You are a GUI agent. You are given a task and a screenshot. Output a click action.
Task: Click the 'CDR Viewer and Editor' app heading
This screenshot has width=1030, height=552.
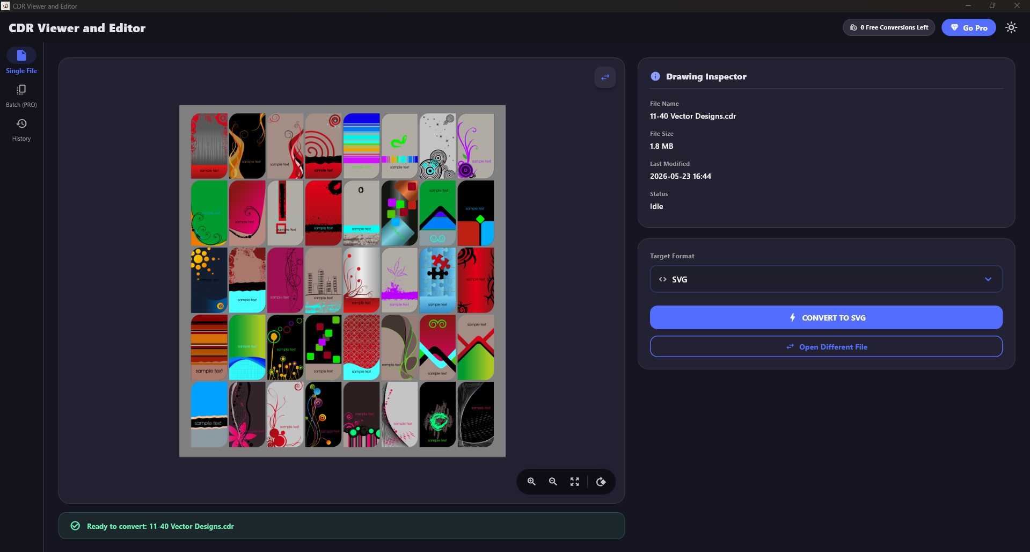coord(77,28)
